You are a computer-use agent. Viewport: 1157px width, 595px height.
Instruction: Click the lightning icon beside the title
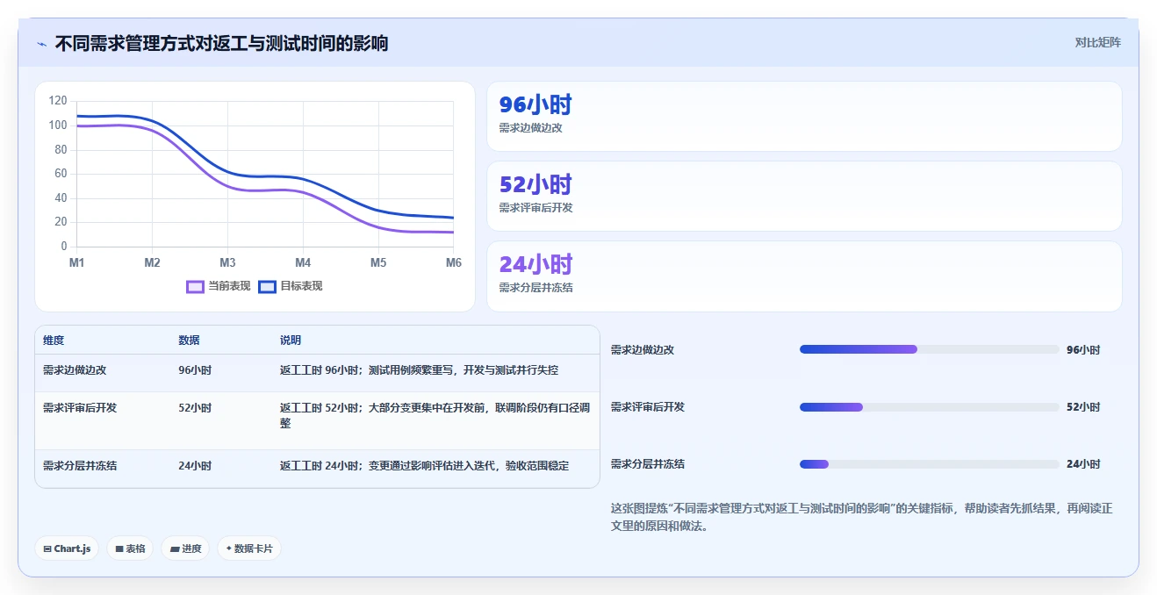(41, 44)
